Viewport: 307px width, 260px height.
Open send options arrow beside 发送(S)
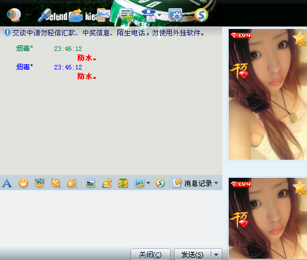(x=216, y=254)
